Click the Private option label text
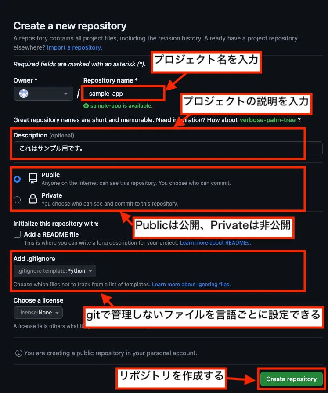Viewport: 328px width, 393px height. (x=52, y=195)
